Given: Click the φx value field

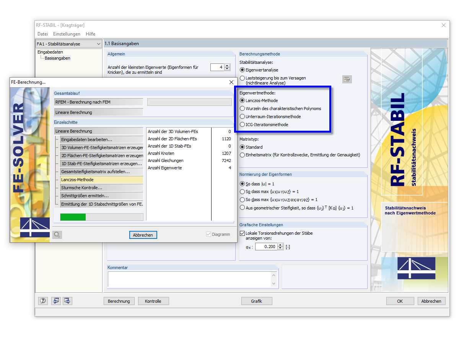Looking at the screenshot, I should click(266, 247).
